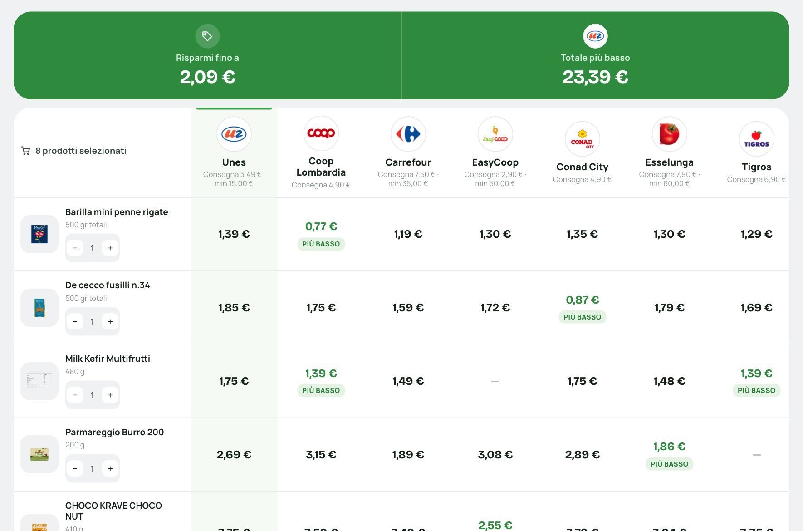This screenshot has height=531, width=803.
Task: Click the price tag savings icon
Action: [207, 36]
